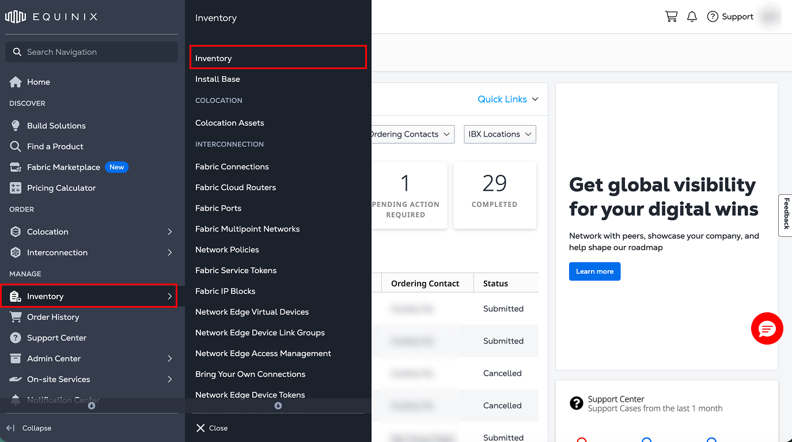Screen dimensions: 792x442
Task: Click the Equinix logo
Action: (x=51, y=17)
